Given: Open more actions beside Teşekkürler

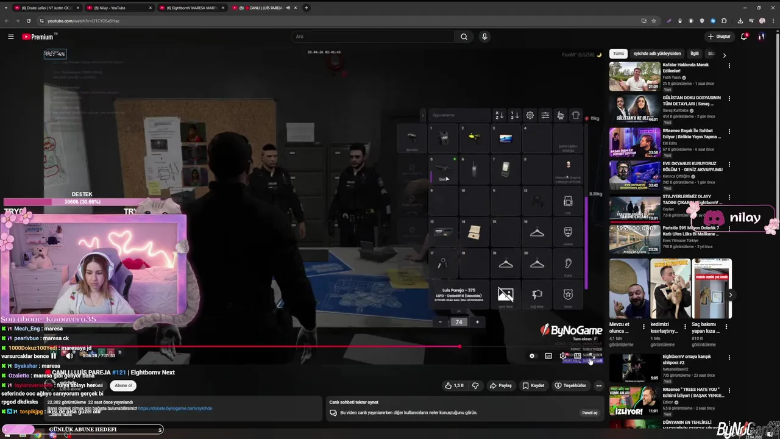Looking at the screenshot, I should [x=598, y=385].
